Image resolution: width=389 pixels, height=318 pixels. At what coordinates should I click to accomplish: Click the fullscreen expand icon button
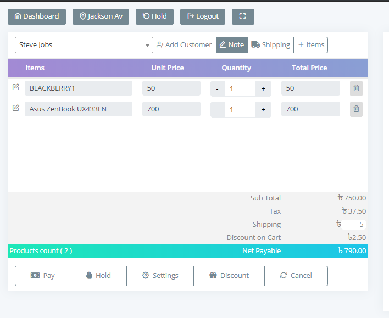(243, 16)
